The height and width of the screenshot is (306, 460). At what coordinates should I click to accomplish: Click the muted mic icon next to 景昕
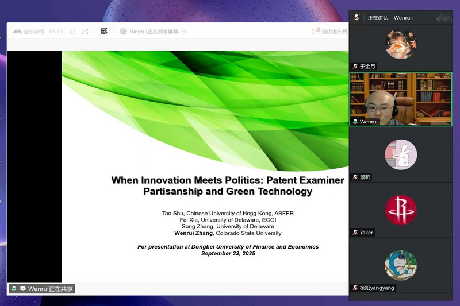point(355,177)
